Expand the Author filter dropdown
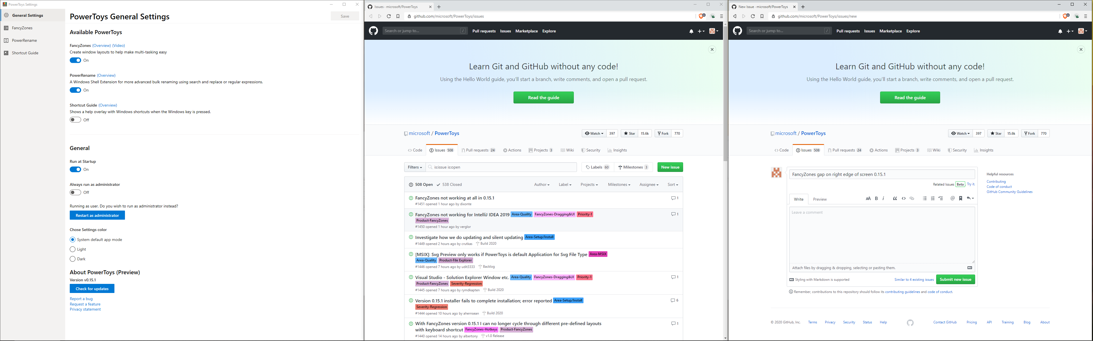 pyautogui.click(x=541, y=185)
